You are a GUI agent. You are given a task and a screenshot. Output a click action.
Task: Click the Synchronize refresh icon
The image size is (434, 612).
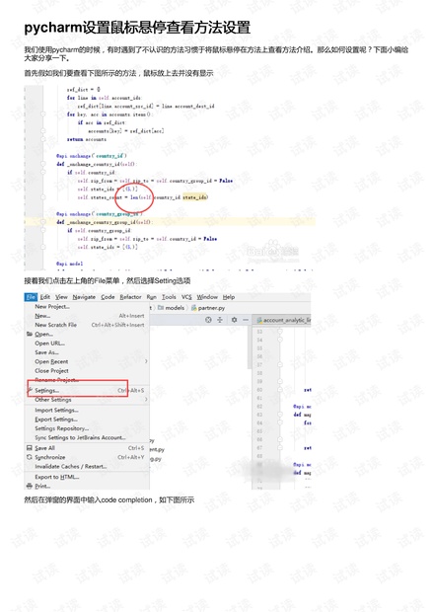(x=30, y=457)
